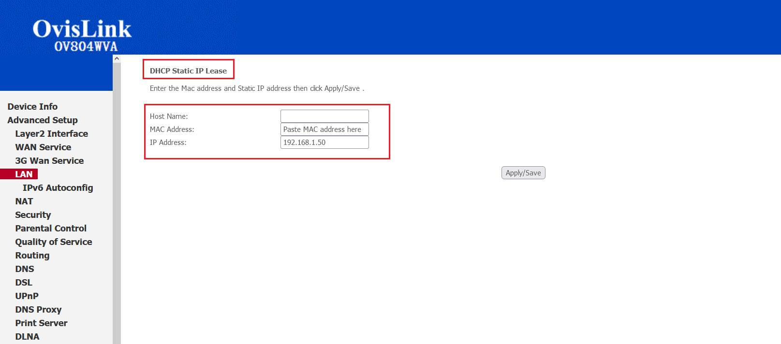This screenshot has height=344, width=781.
Task: Open the Advanced Setup section
Action: [x=43, y=120]
